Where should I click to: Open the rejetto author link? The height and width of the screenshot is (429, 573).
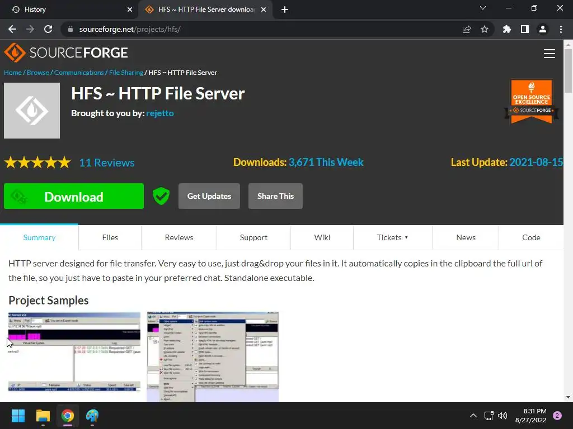(x=160, y=113)
